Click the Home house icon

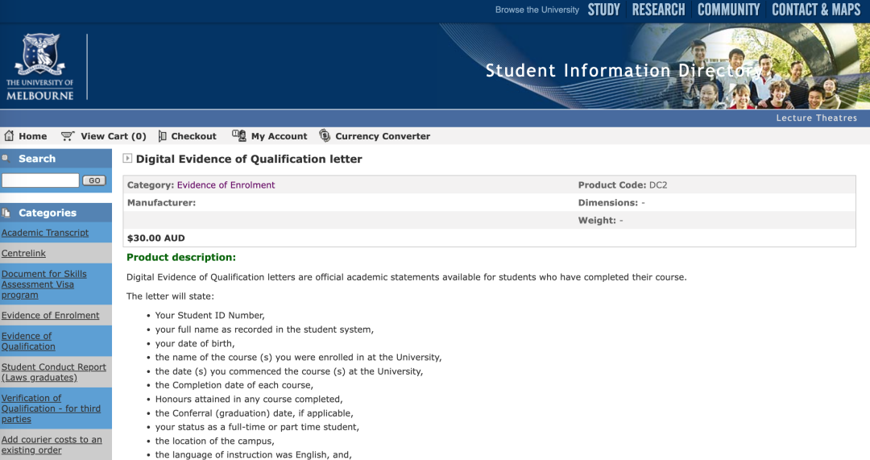click(x=9, y=135)
